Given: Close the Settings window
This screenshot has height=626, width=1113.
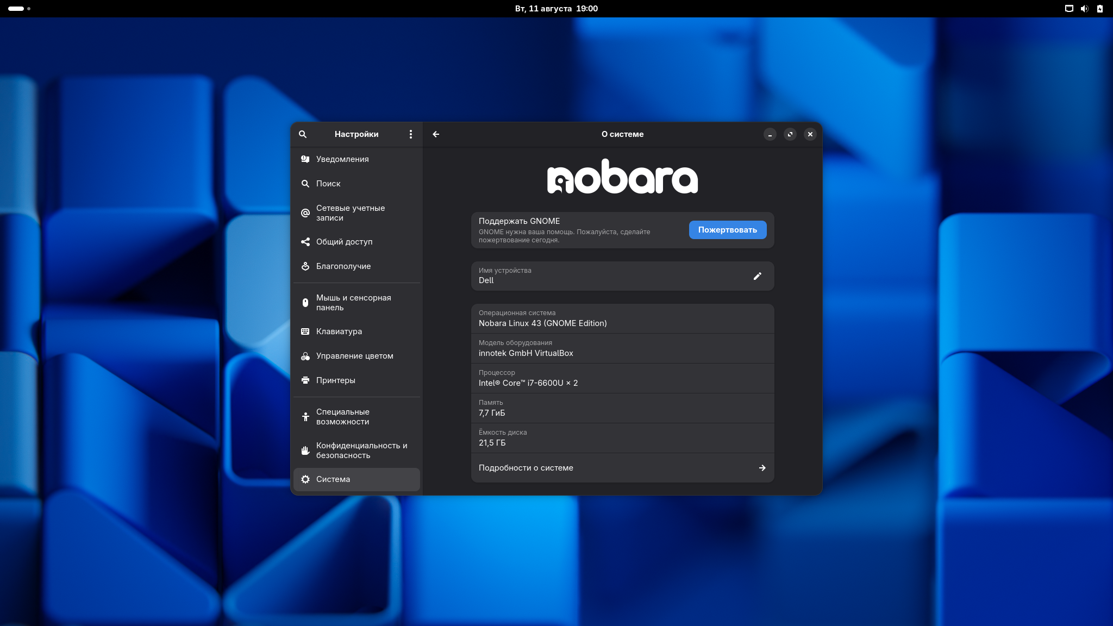Looking at the screenshot, I should (810, 134).
